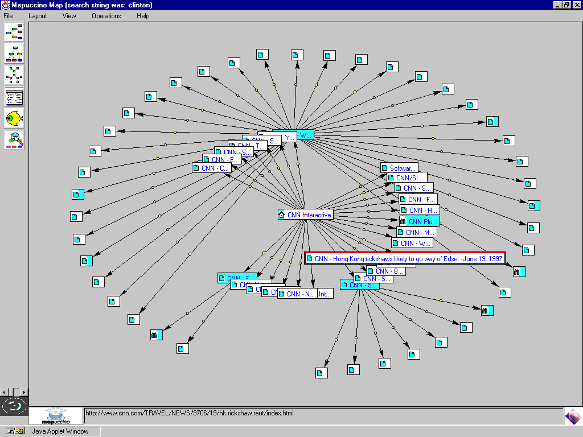Image resolution: width=583 pixels, height=437 pixels.
Task: Select the CNN - C... node
Action: (x=212, y=168)
